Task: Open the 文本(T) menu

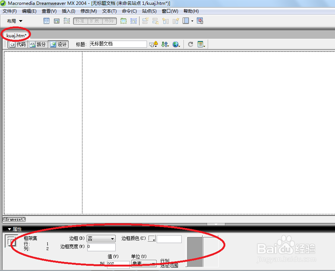Action: 109,11
